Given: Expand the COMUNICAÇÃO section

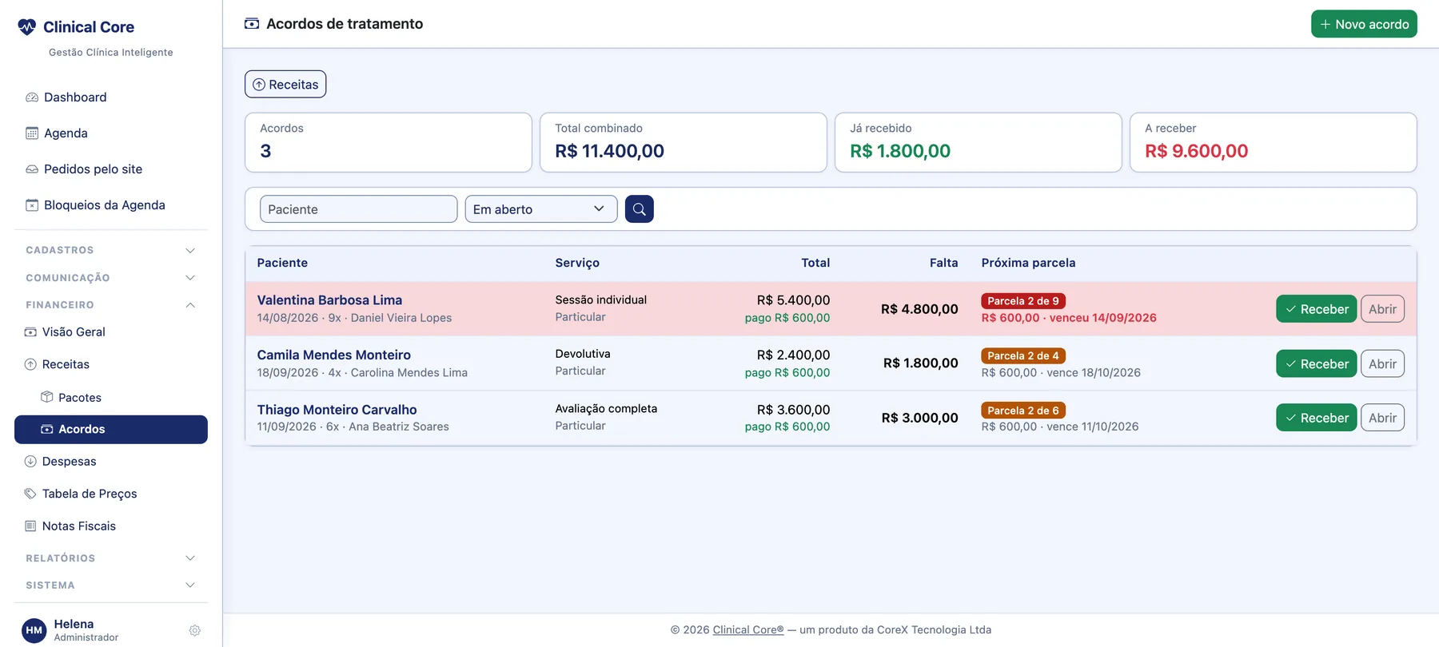Looking at the screenshot, I should click(111, 278).
